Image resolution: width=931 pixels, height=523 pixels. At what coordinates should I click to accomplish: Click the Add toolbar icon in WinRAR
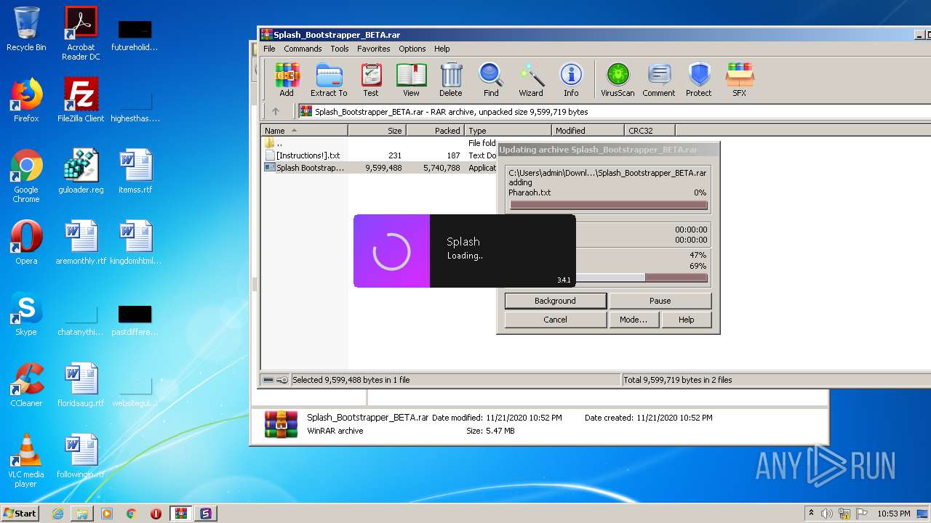coord(287,79)
